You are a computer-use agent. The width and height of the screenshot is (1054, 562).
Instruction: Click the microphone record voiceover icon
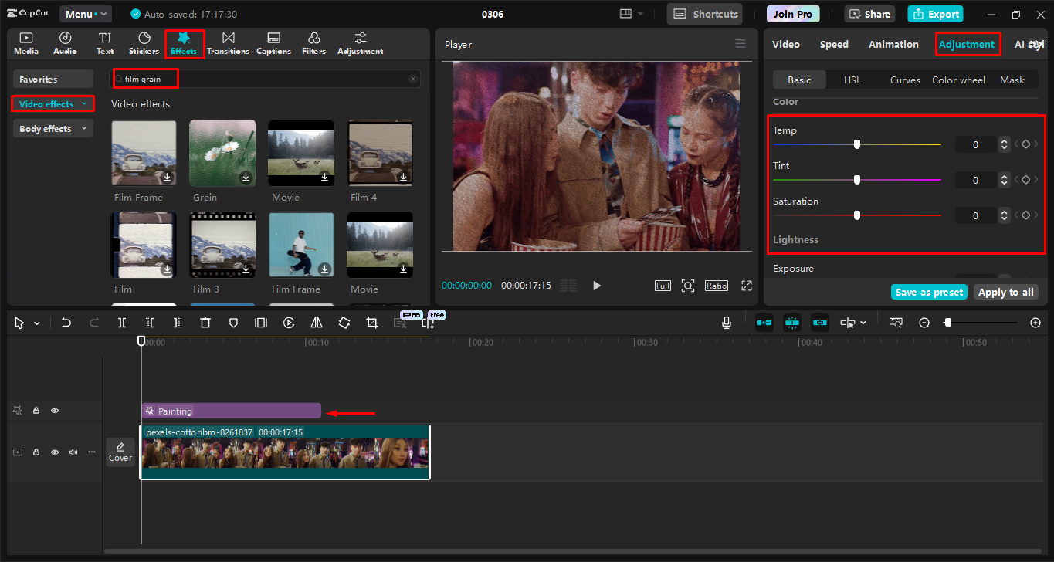point(727,323)
